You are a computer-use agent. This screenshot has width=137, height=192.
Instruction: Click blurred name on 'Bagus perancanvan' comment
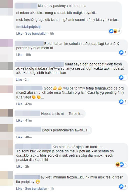coord(28,129)
